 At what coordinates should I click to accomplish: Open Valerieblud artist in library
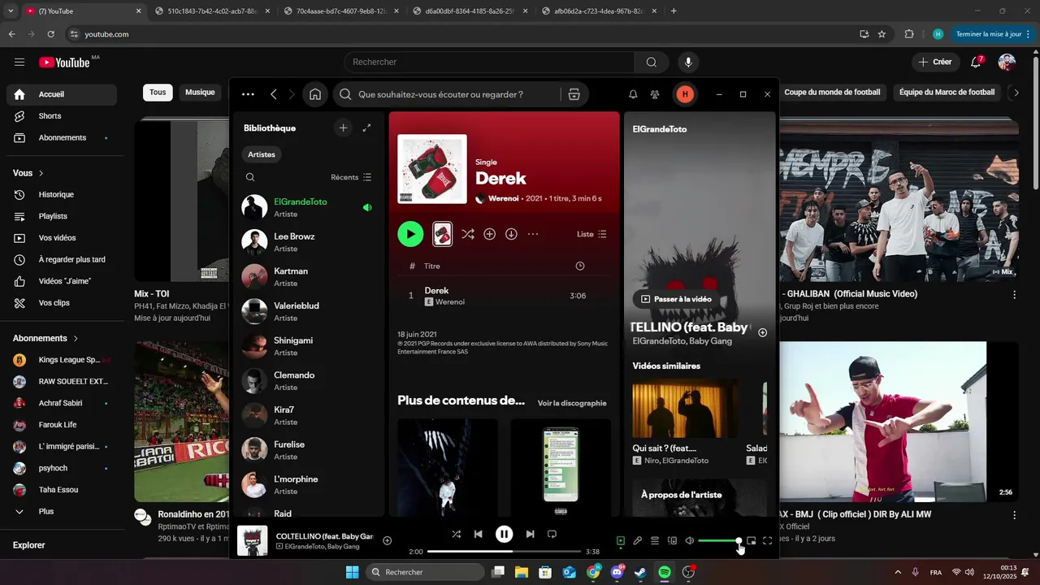(308, 311)
